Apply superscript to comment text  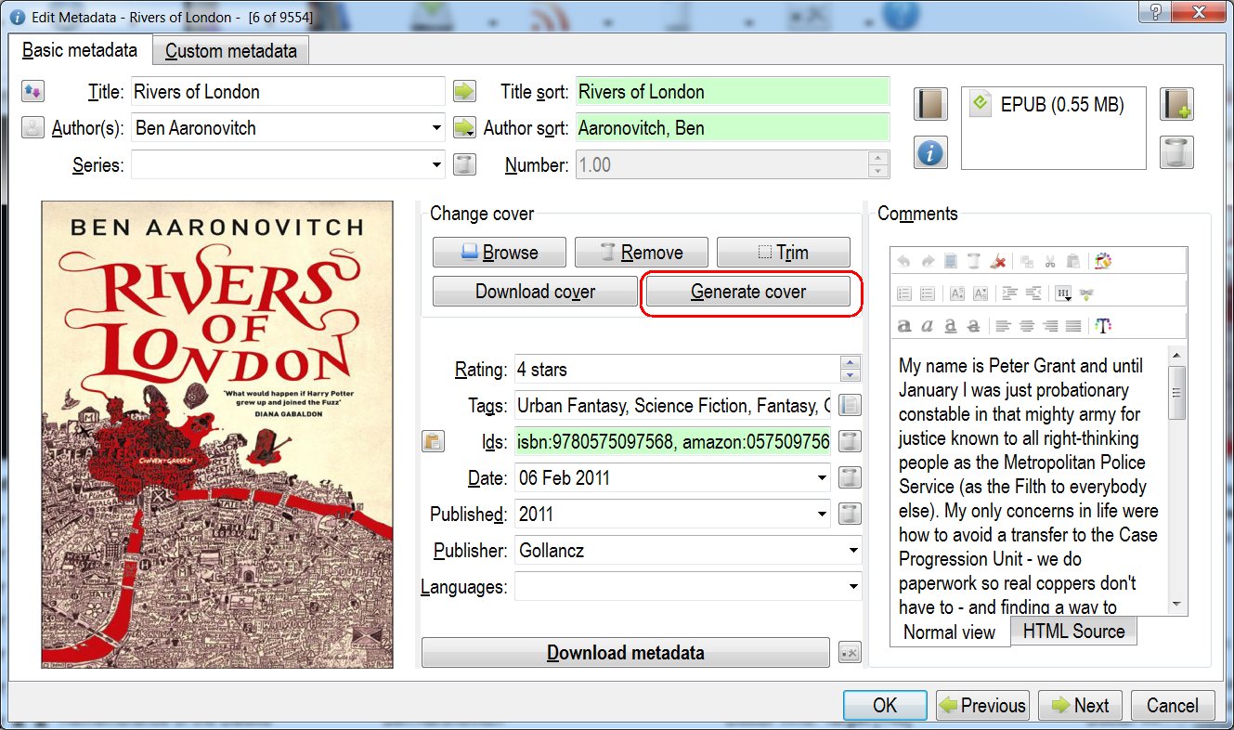point(956,293)
